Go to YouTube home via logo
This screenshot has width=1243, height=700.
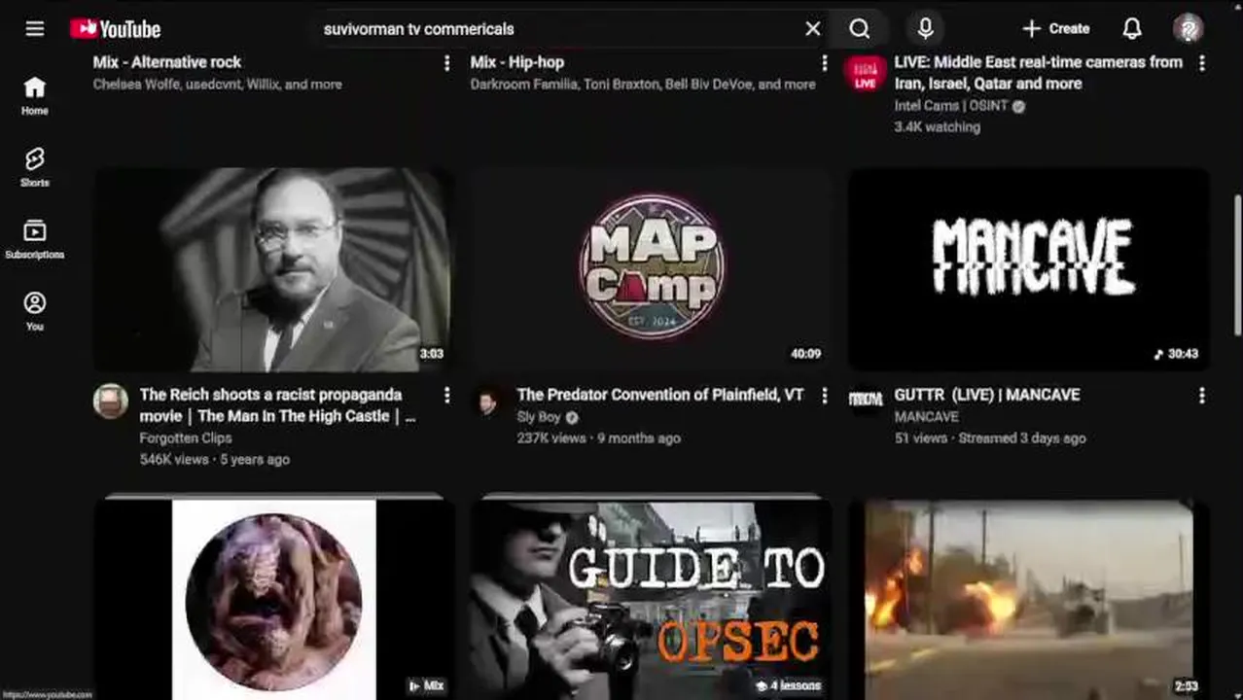pyautogui.click(x=116, y=29)
